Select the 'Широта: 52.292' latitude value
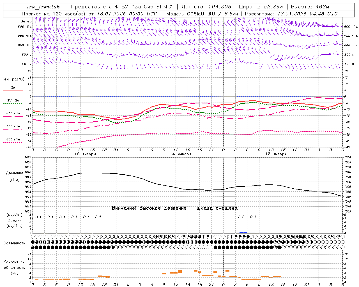The height and width of the screenshot is (287, 359). click(x=261, y=7)
